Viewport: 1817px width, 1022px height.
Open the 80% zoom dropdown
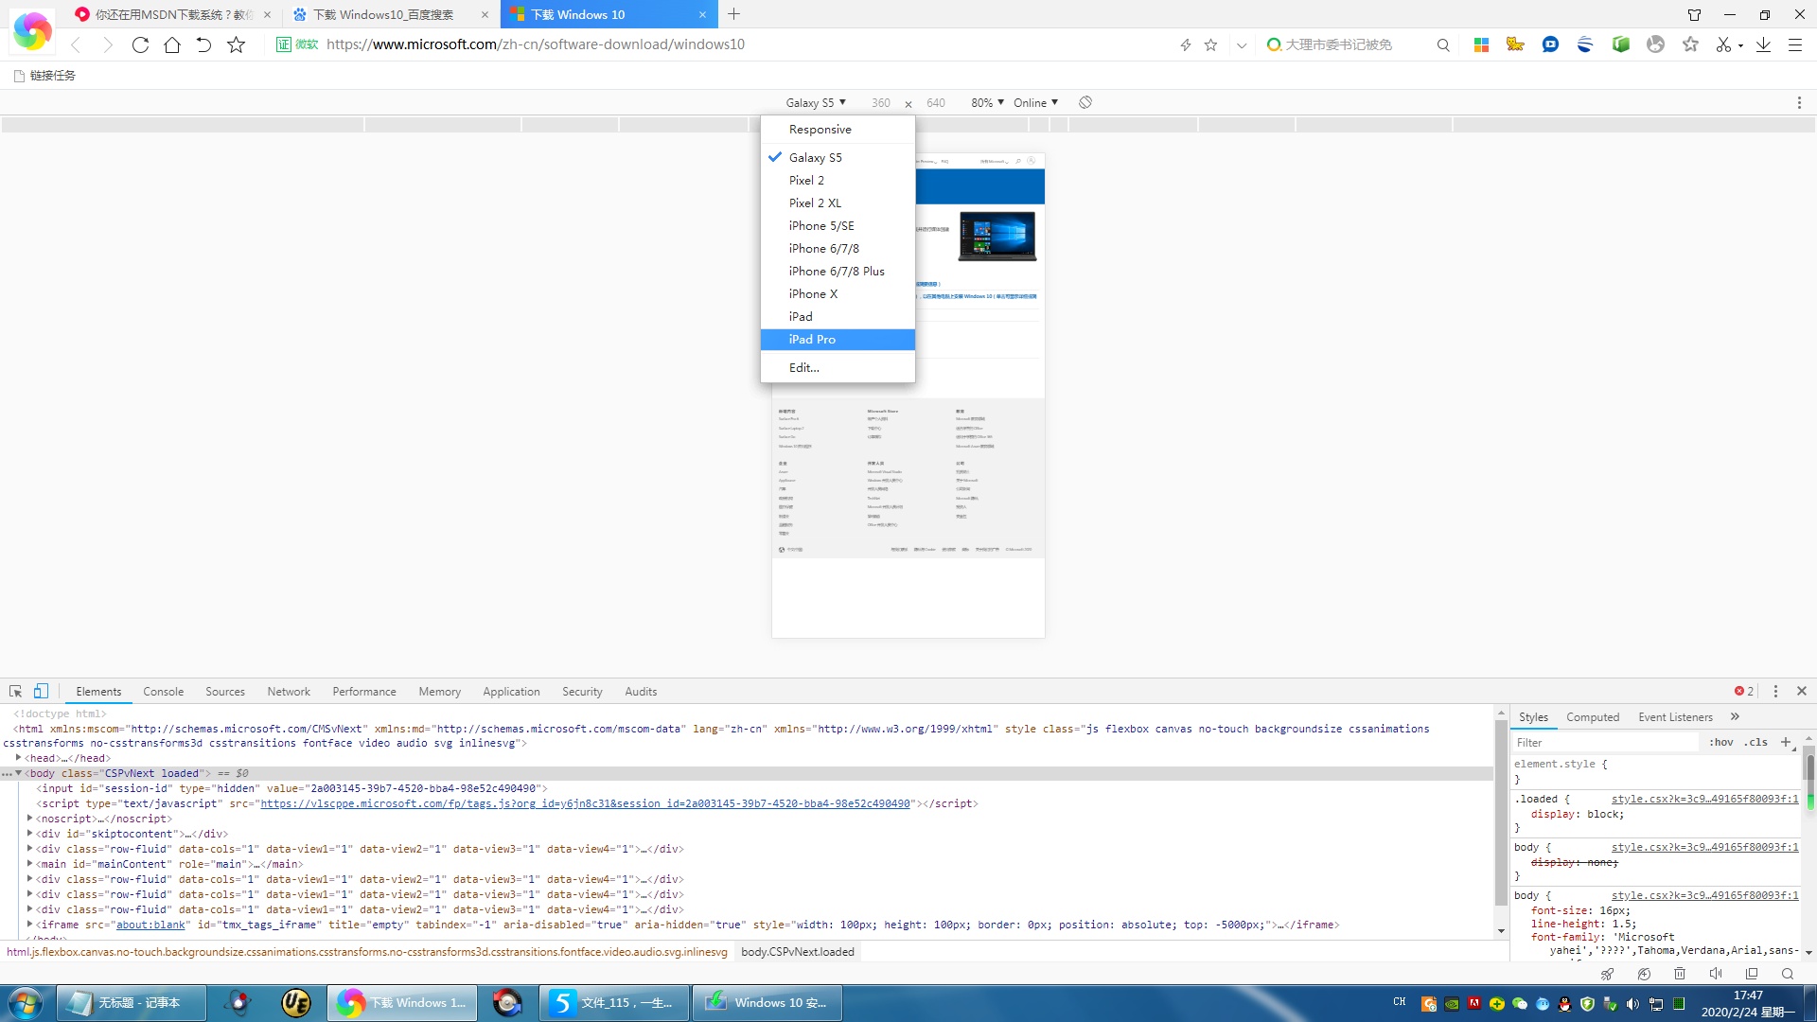tap(987, 102)
